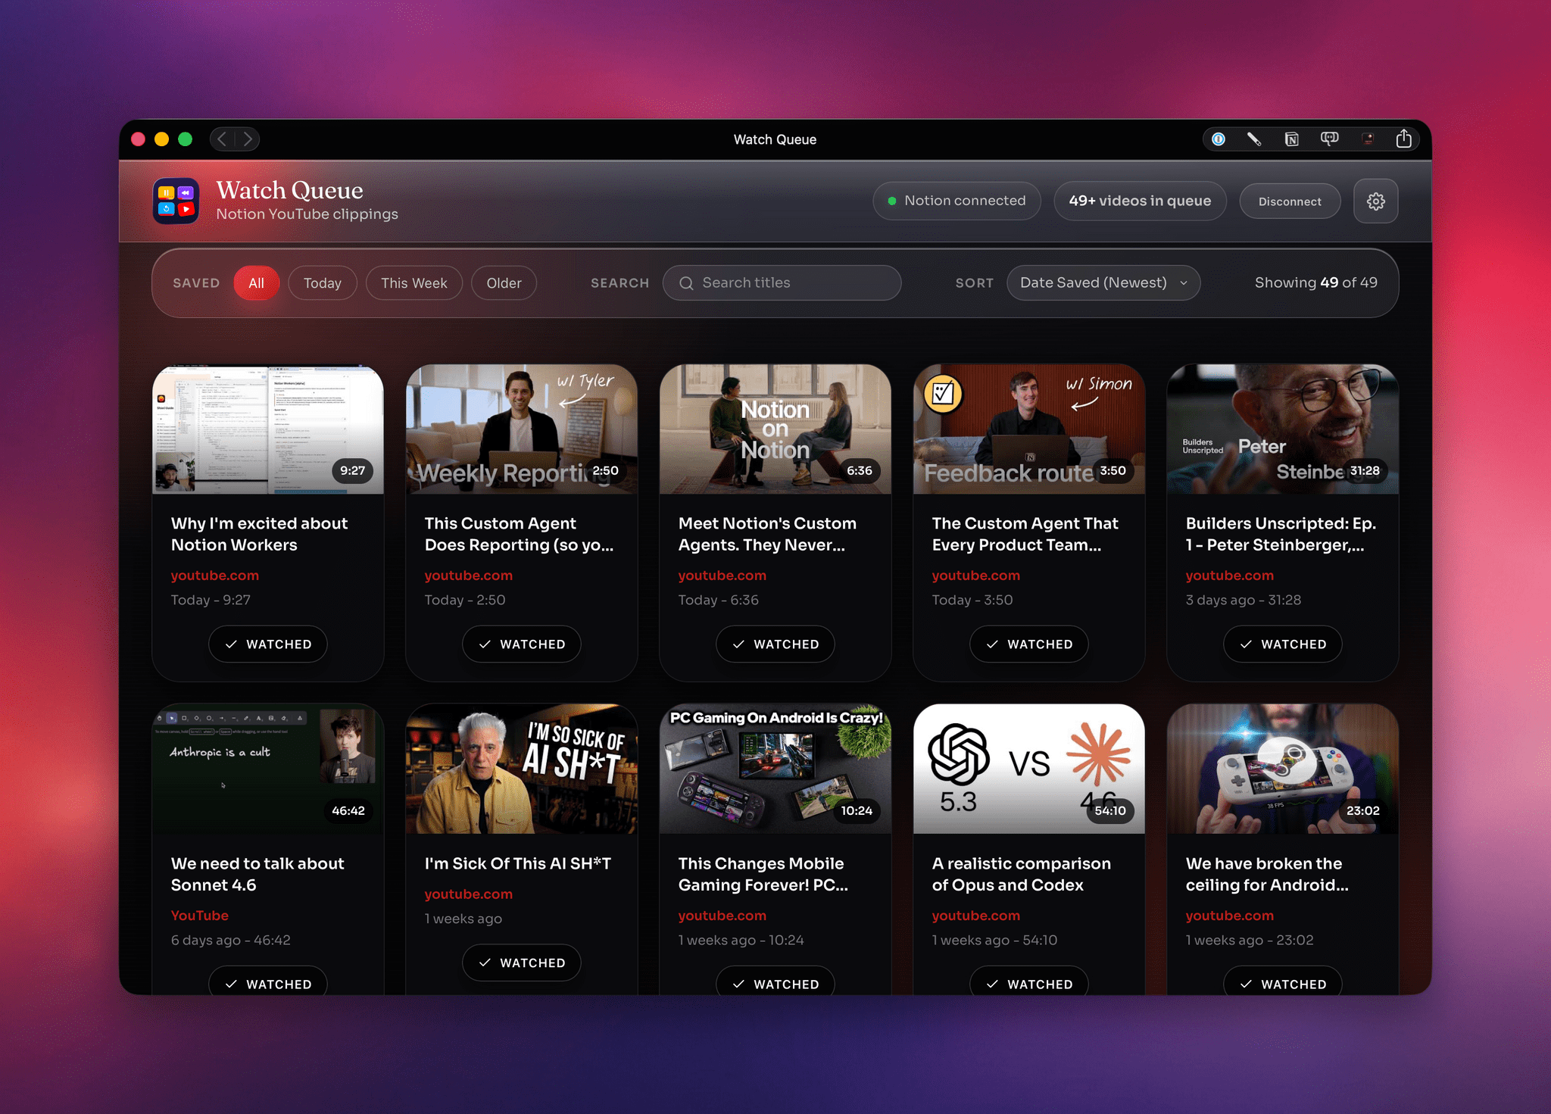This screenshot has width=1551, height=1114.
Task: Open youtube.com link under Builders Unscripted
Action: (1230, 576)
